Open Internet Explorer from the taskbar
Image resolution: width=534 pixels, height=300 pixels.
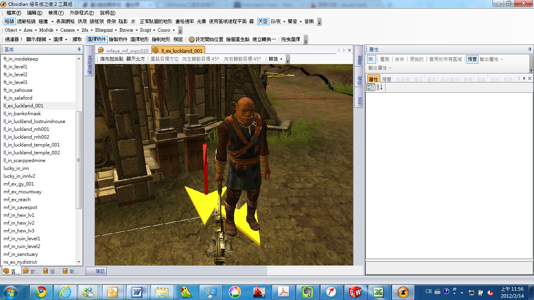click(65, 292)
